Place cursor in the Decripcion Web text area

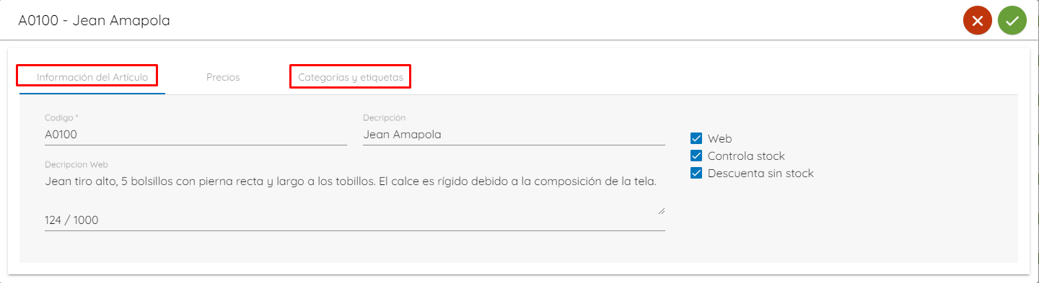(x=355, y=194)
